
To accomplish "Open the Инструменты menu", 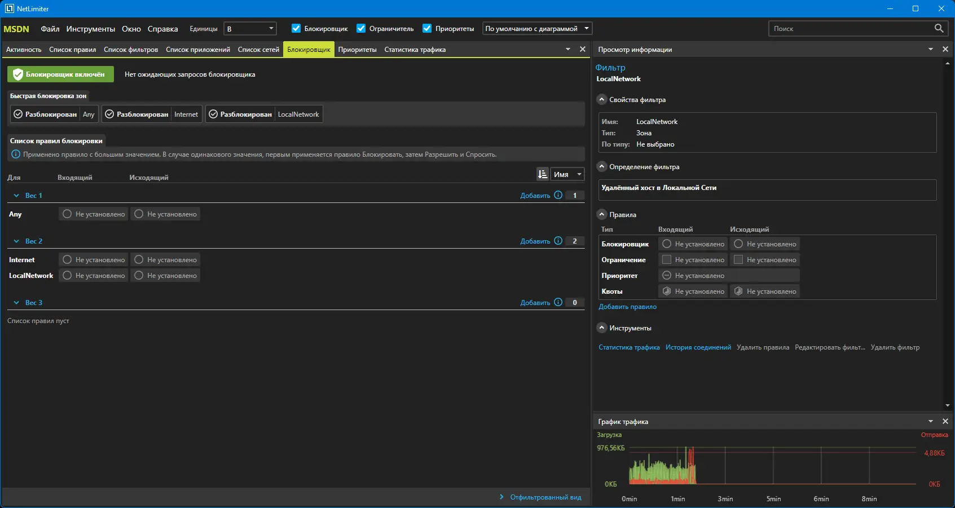I will (x=90, y=29).
